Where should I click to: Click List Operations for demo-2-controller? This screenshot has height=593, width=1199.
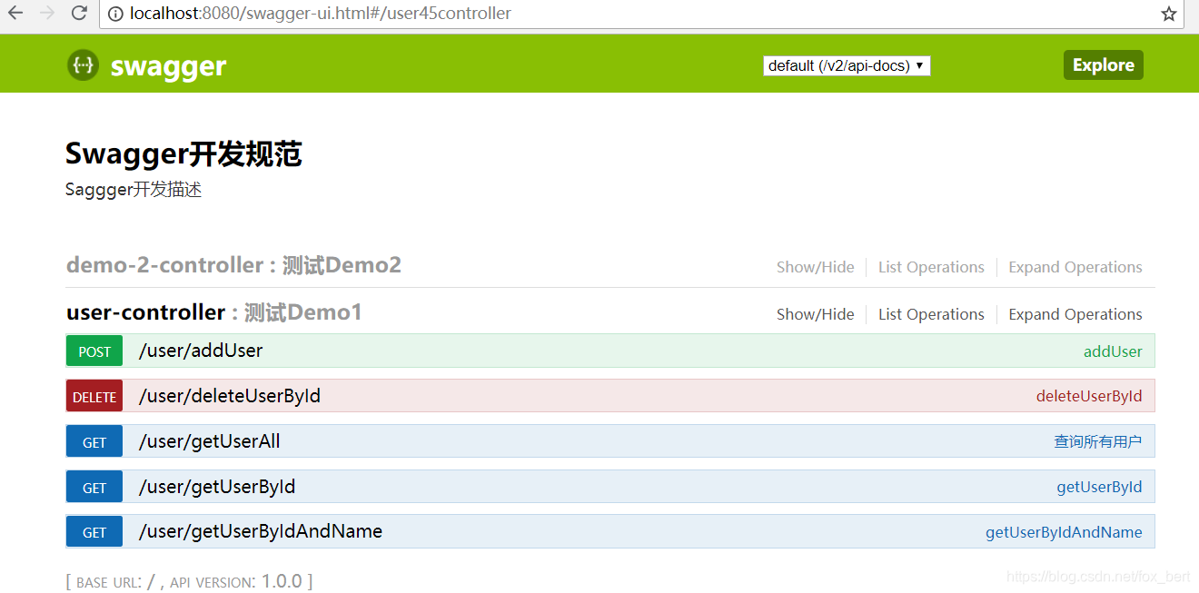[x=931, y=267]
